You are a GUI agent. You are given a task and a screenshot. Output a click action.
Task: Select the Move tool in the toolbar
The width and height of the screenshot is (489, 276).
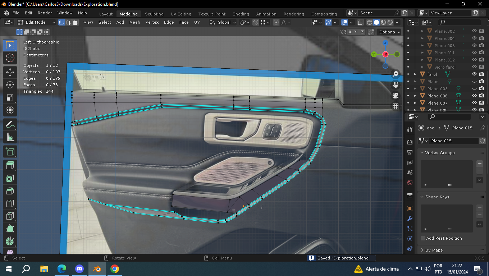pyautogui.click(x=10, y=72)
